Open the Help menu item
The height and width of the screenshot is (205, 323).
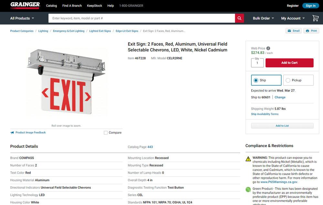(110, 5)
